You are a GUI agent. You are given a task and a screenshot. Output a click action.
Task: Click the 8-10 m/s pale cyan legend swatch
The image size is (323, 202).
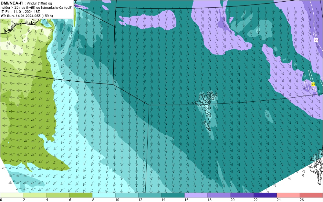(104, 195)
